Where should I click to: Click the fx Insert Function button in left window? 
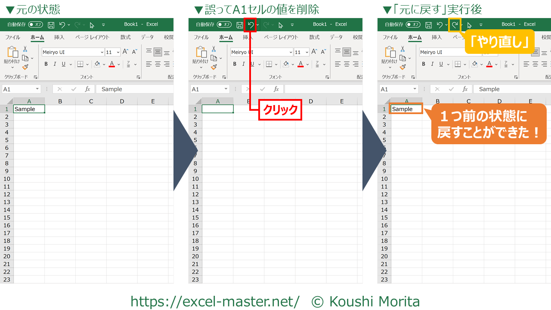pos(87,89)
